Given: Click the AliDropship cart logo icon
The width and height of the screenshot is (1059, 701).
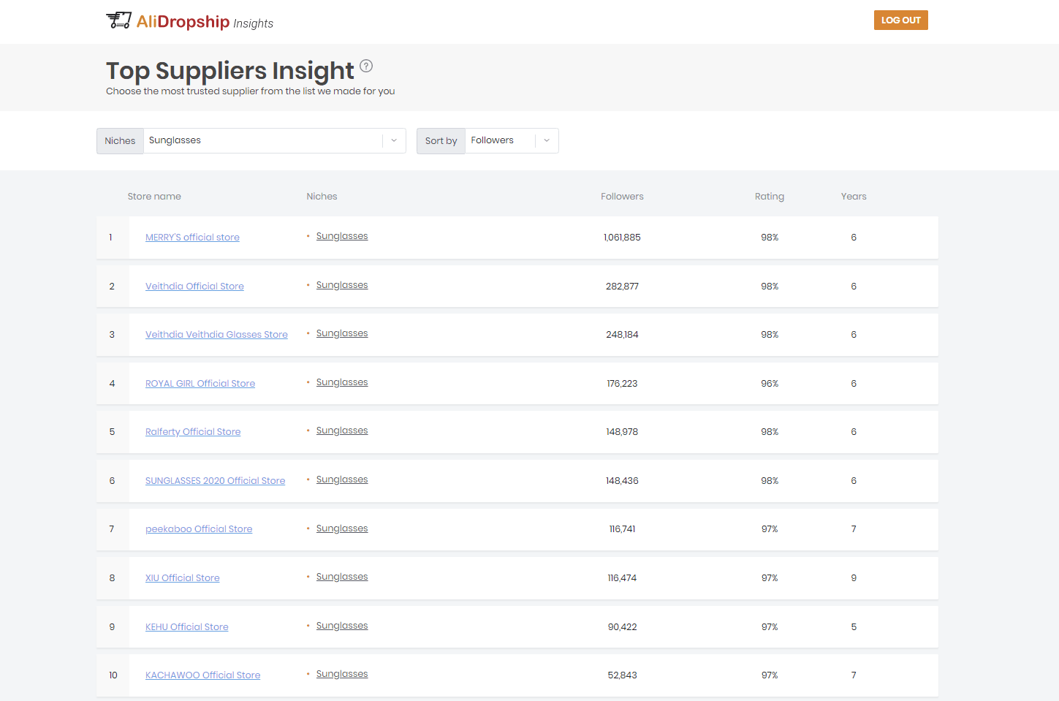Looking at the screenshot, I should (x=118, y=20).
